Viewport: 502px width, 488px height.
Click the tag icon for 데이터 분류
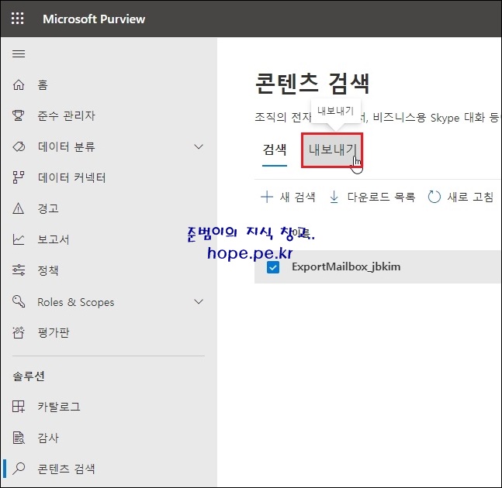point(19,146)
